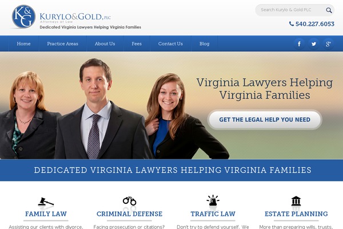The height and width of the screenshot is (229, 343).
Task: Select About Us in the navigation
Action: (x=105, y=44)
